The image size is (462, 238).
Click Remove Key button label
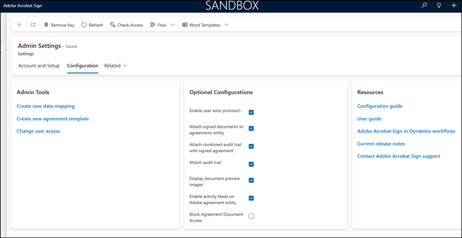click(62, 25)
